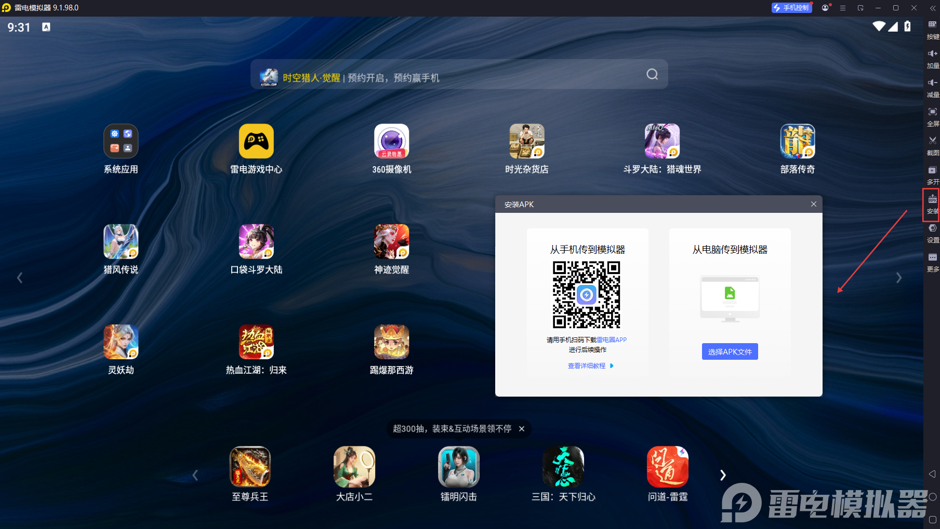The height and width of the screenshot is (529, 940).
Task: Open 猎风传说 game icon
Action: [121, 241]
